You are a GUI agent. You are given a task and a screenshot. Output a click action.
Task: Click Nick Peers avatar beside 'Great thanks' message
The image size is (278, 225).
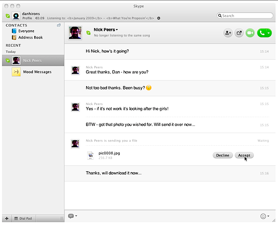click(x=76, y=70)
